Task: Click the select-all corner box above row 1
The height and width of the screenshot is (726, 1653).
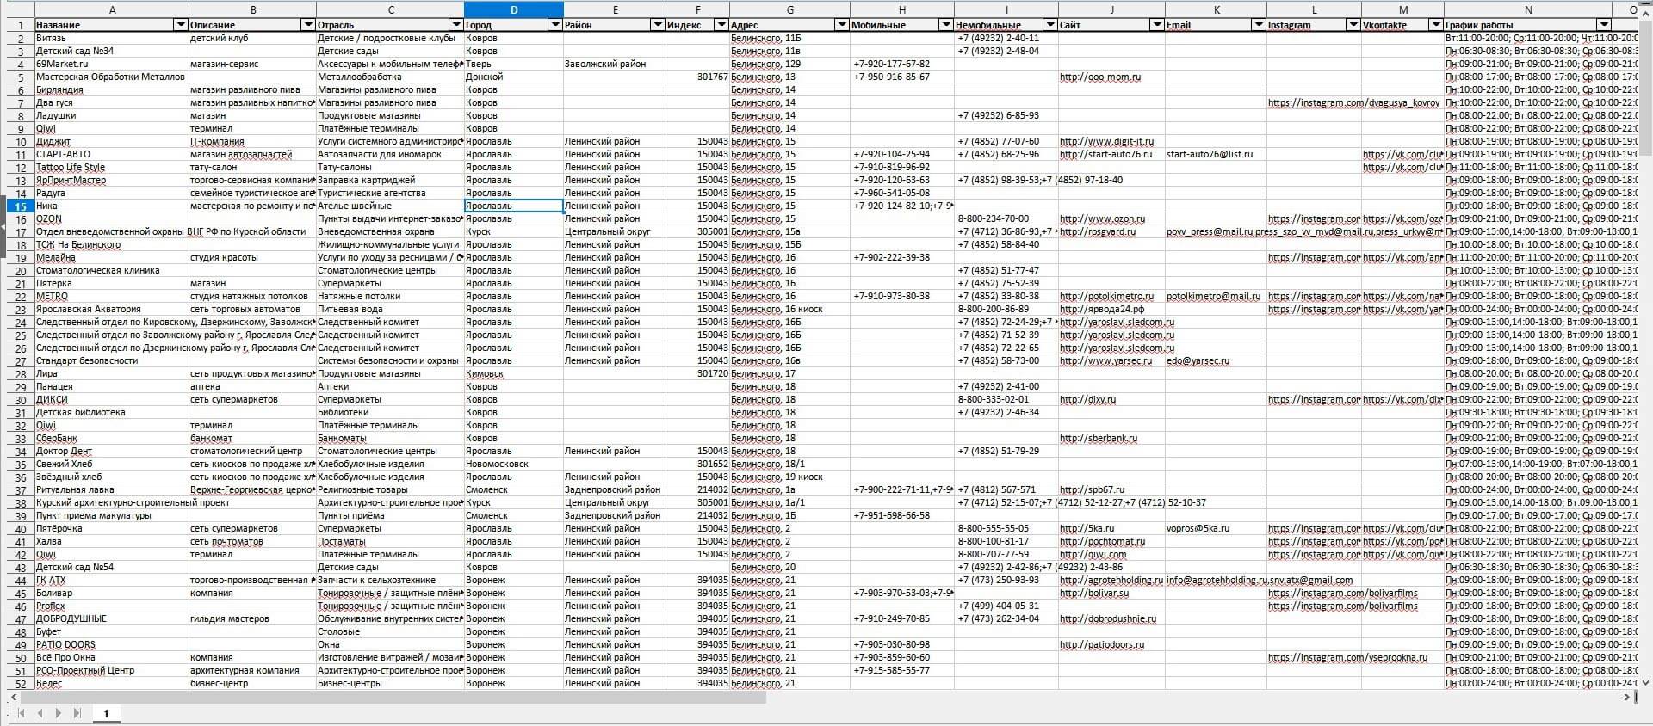Action: (17, 9)
